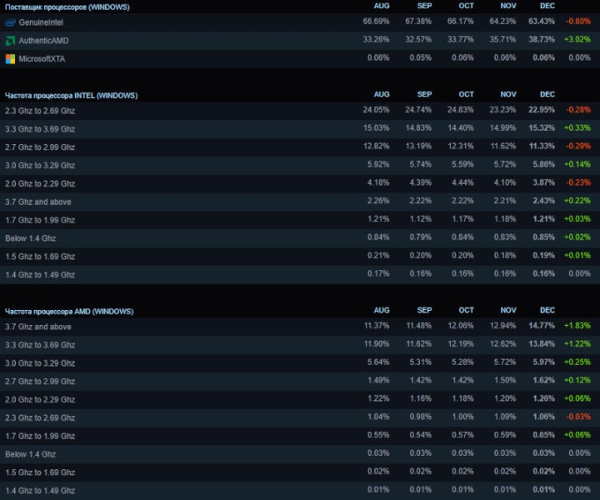This screenshot has height=500, width=600.
Task: Click the DEC column header in the Intel frequency table
Action: pyautogui.click(x=547, y=95)
